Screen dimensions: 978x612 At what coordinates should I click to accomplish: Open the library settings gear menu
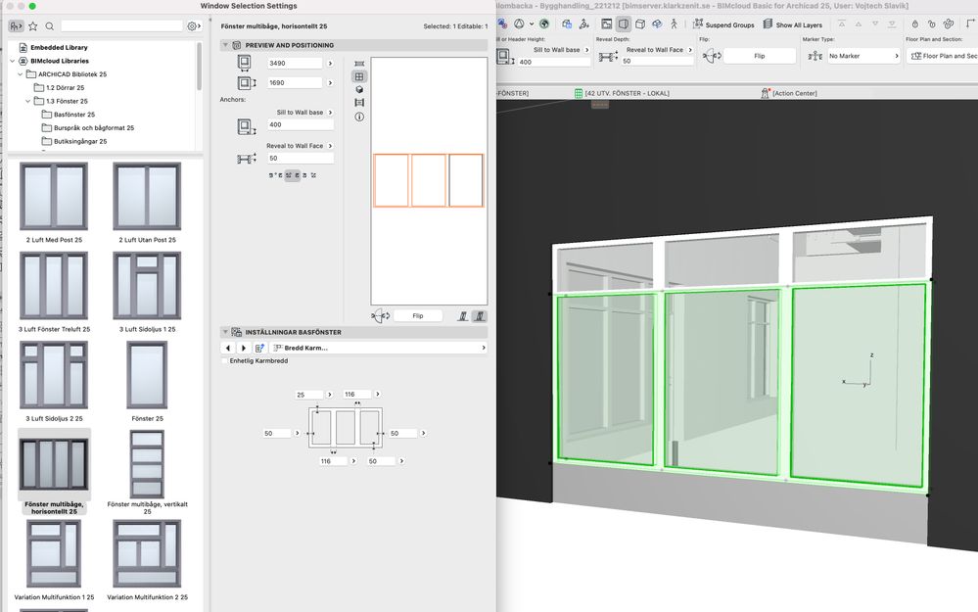coord(193,25)
